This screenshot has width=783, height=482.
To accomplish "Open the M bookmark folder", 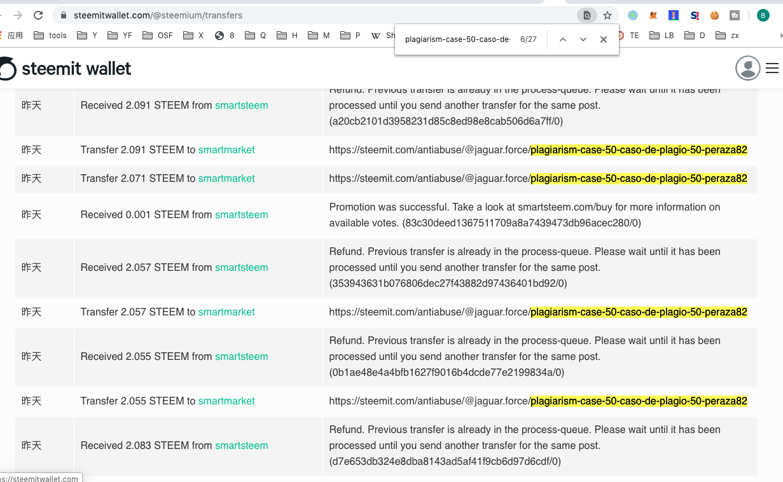I will point(319,36).
